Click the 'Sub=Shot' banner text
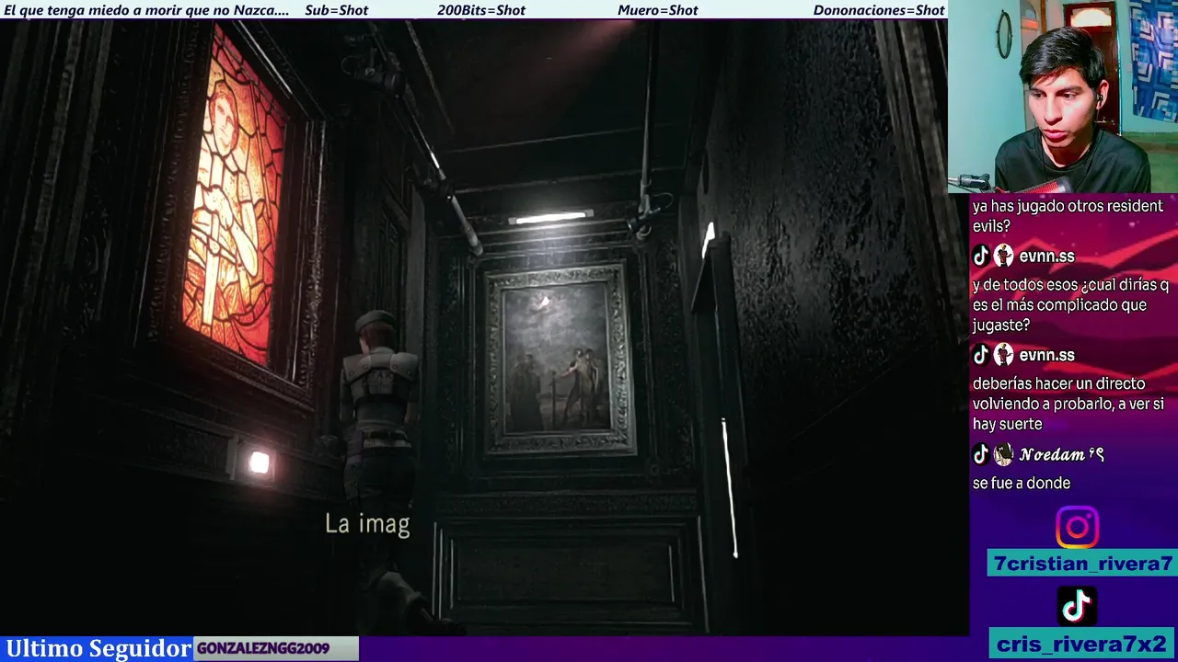This screenshot has height=662, width=1178. pos(336,10)
